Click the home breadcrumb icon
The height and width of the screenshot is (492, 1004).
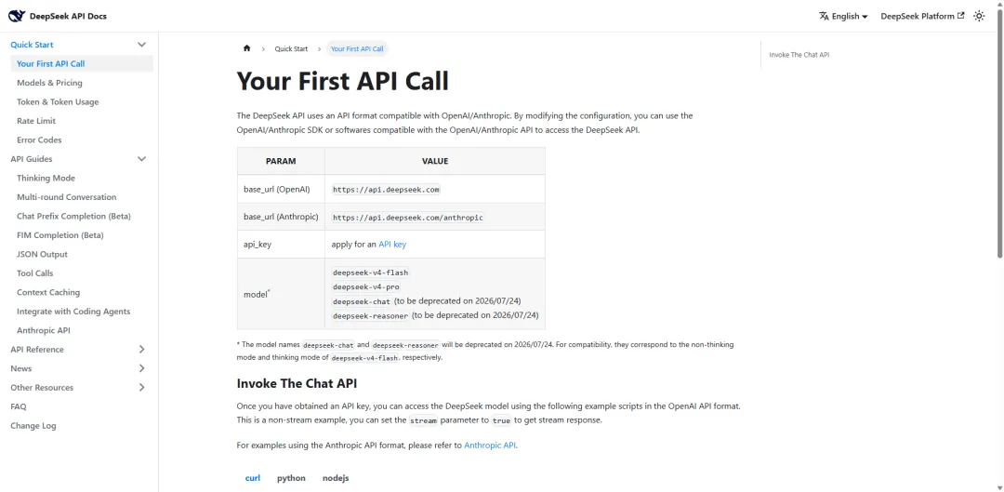[246, 48]
